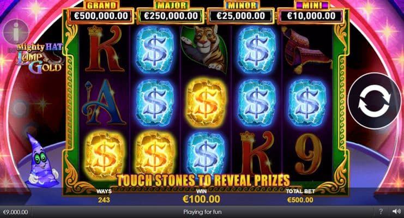Mute sound with the speaker icon
Image resolution: width=404 pixels, height=218 pixels.
point(396,211)
